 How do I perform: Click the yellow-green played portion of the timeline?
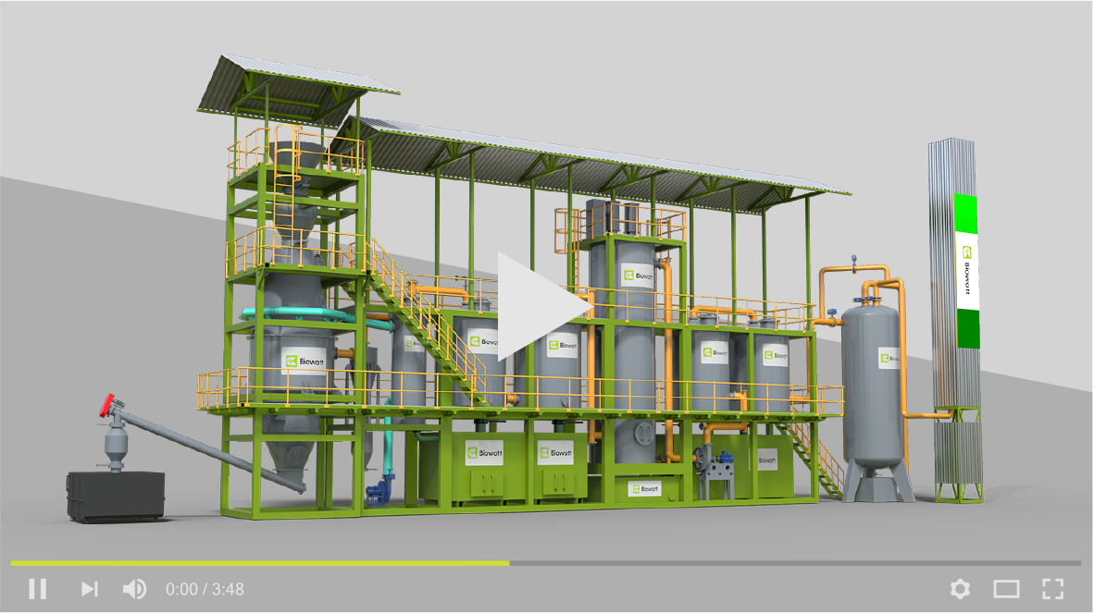click(259, 562)
